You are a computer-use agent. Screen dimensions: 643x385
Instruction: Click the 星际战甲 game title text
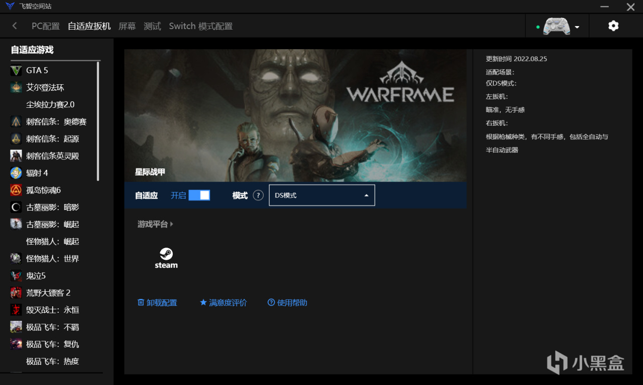point(150,172)
